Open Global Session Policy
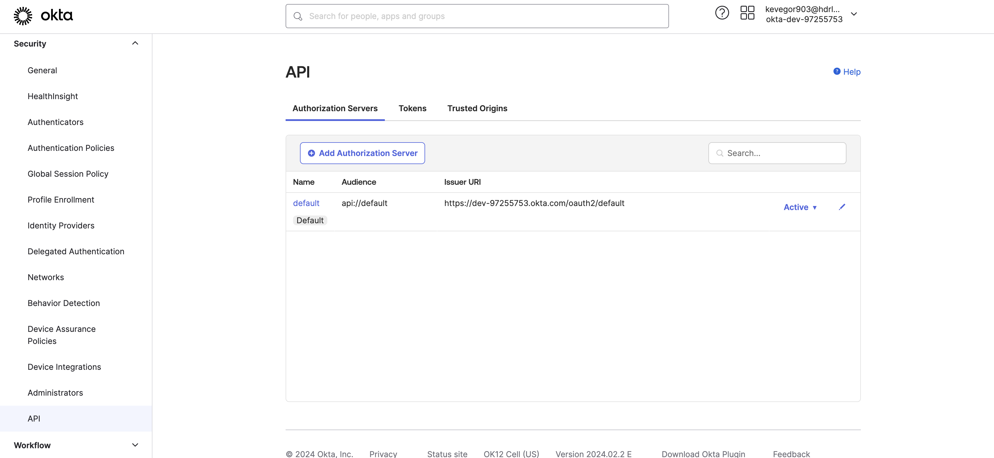The width and height of the screenshot is (994, 458). pyautogui.click(x=68, y=174)
